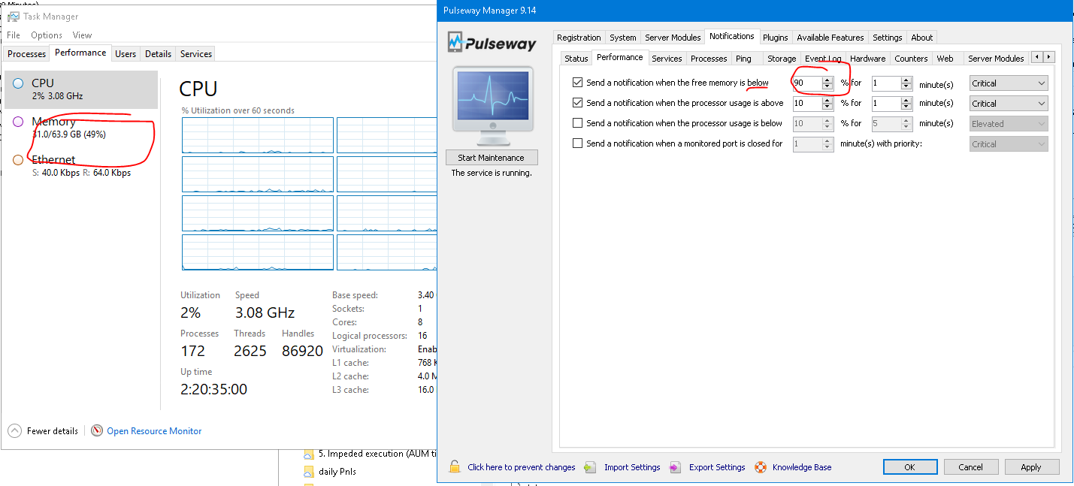Open View menu in Task Manager
This screenshot has width=1074, height=486.
(x=82, y=35)
